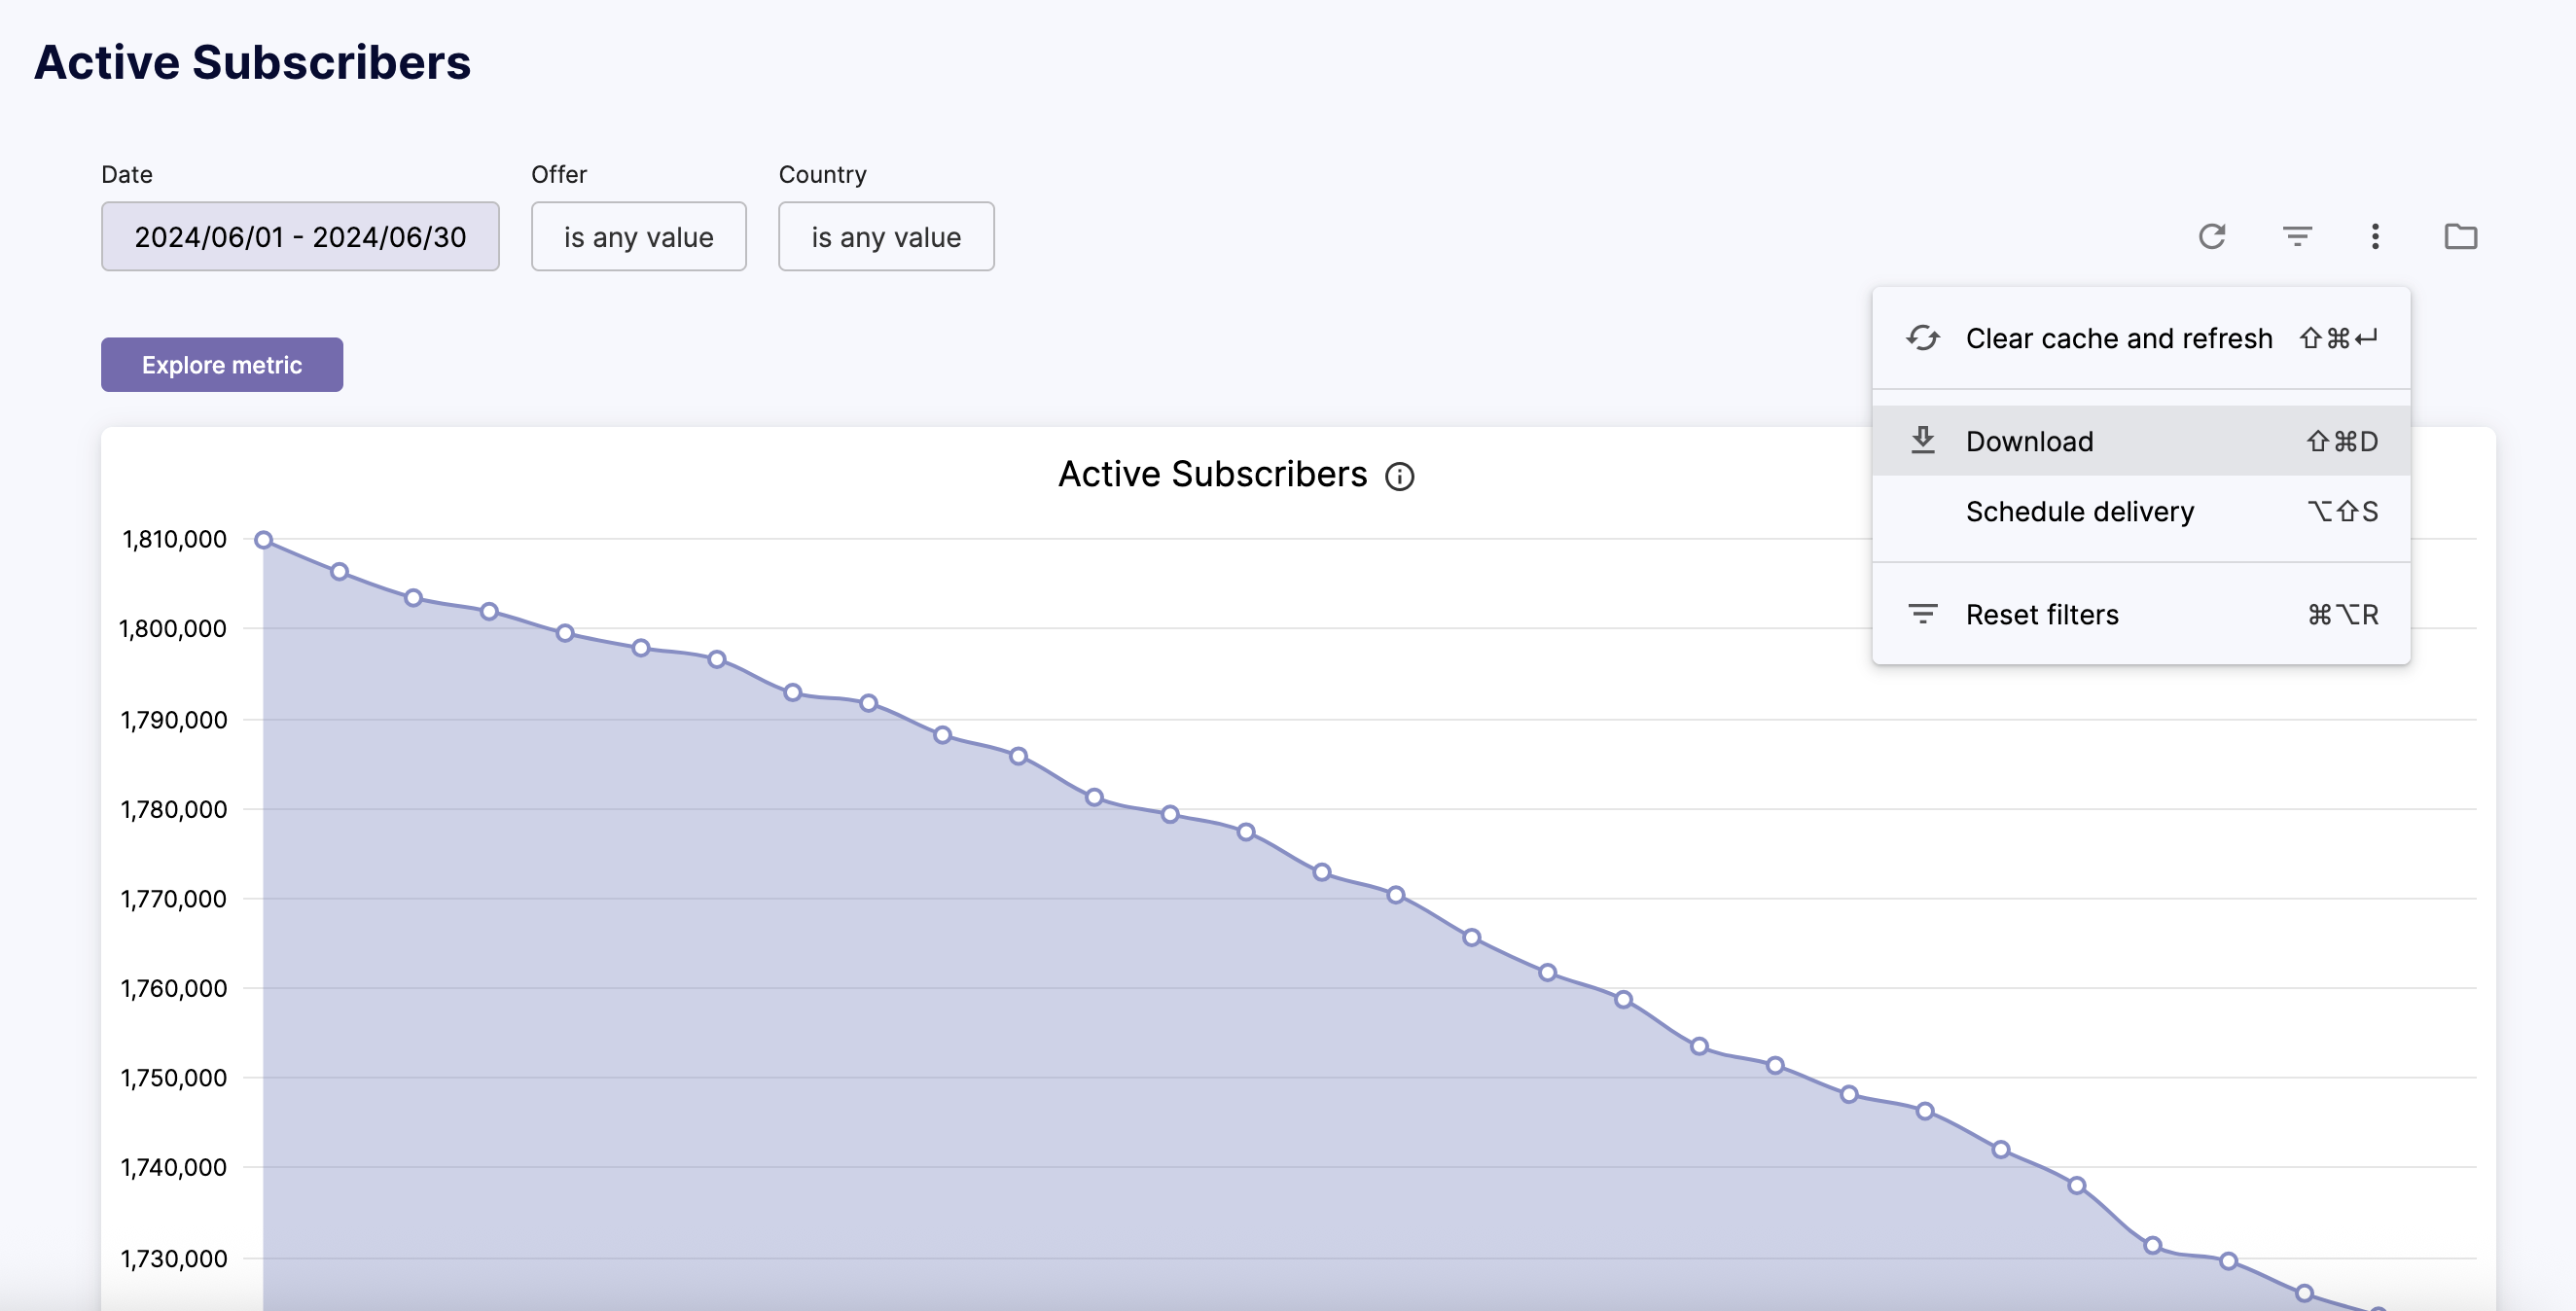Open the Country filter dropdown

tap(886, 237)
